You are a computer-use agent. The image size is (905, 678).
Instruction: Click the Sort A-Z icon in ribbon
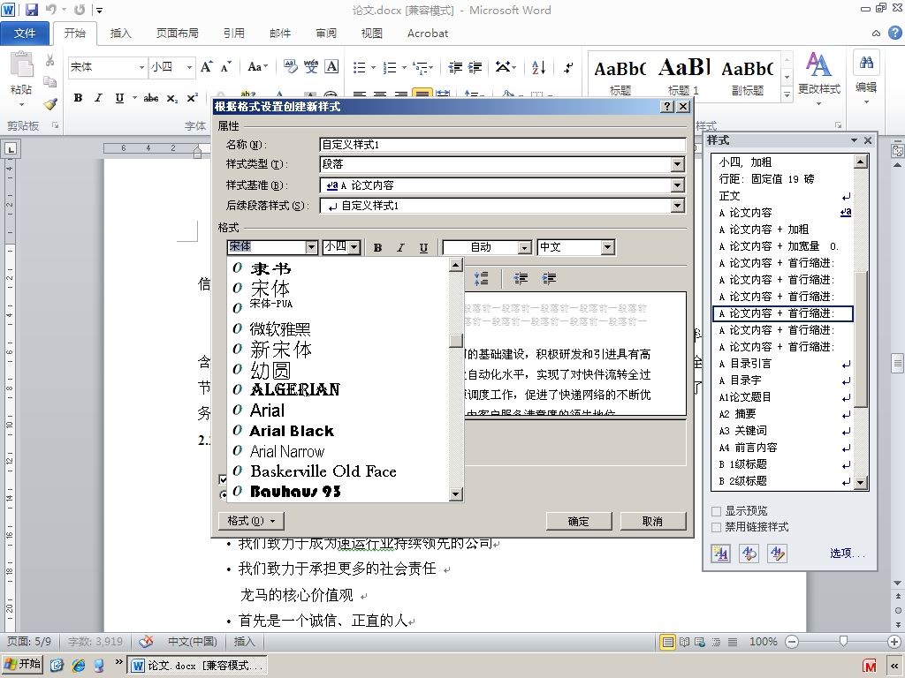[x=538, y=67]
